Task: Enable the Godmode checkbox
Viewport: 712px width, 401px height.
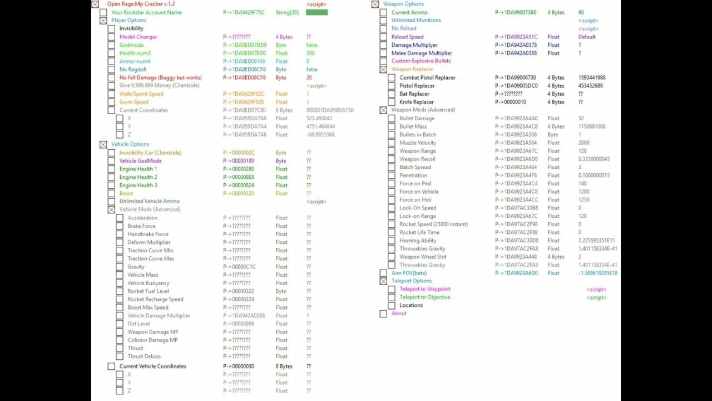Action: [112, 45]
